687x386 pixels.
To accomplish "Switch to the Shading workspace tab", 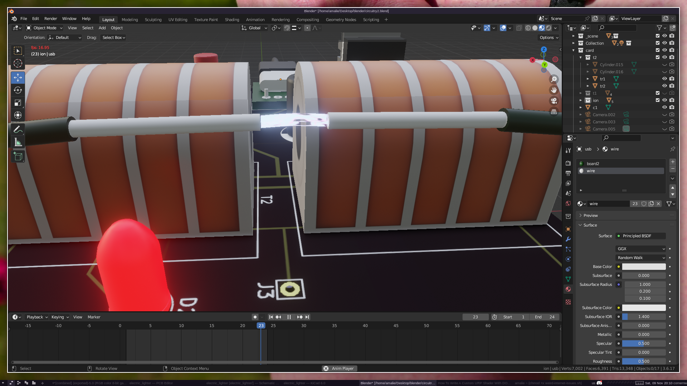I will click(232, 20).
